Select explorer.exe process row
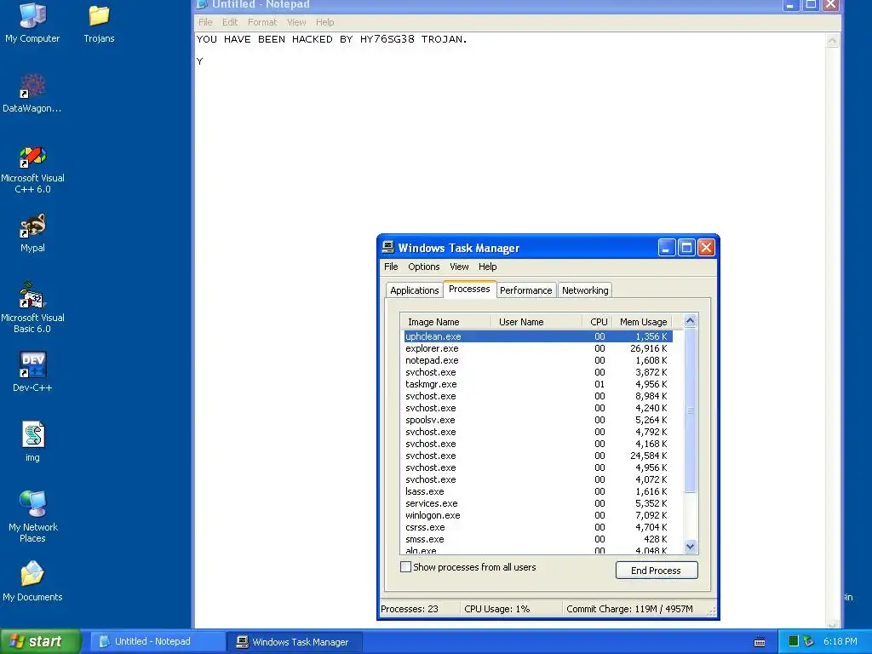Viewport: 872px width, 654px height. pyautogui.click(x=538, y=348)
